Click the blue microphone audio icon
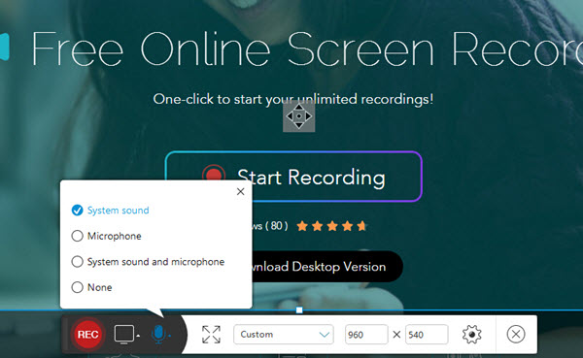 158,335
